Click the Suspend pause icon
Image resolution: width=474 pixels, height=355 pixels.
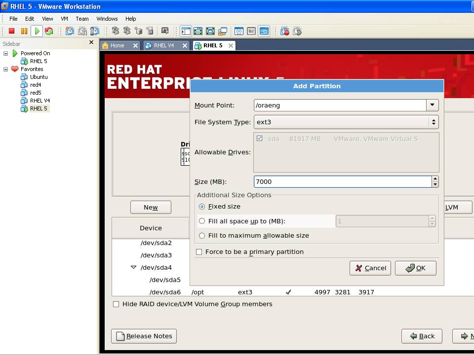click(24, 31)
